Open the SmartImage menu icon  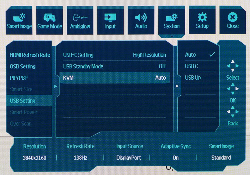click(19, 18)
